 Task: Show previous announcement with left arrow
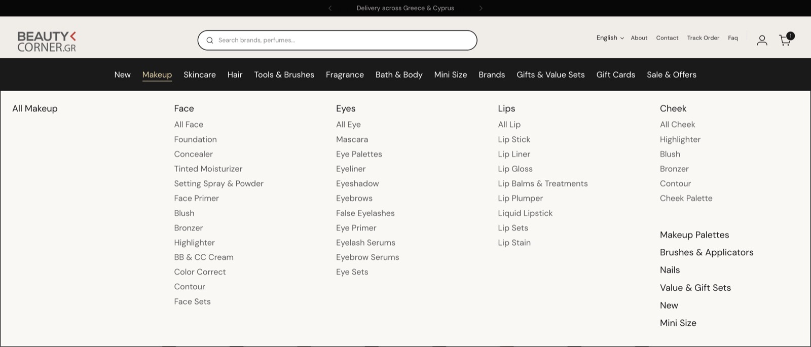click(x=330, y=8)
